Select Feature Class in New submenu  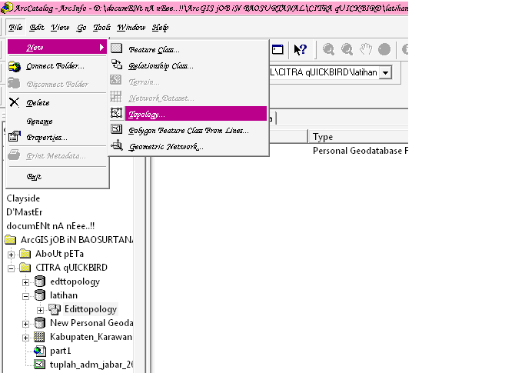[x=154, y=49]
